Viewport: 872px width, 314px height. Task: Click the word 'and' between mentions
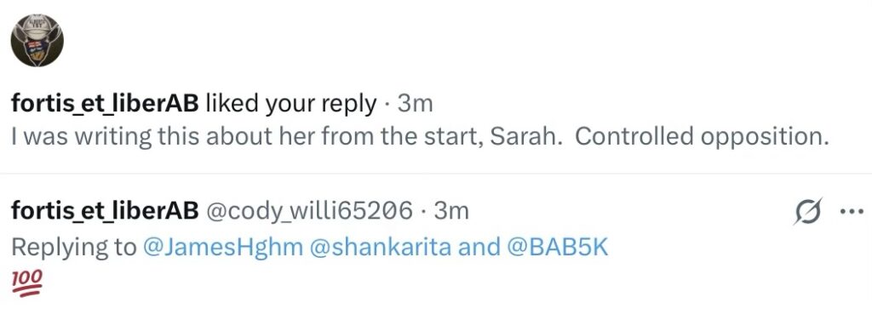tap(479, 248)
